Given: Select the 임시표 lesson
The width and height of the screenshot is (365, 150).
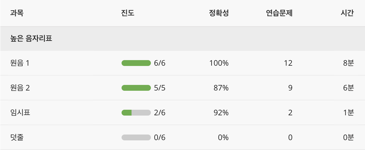Looking at the screenshot, I should pyautogui.click(x=20, y=113).
